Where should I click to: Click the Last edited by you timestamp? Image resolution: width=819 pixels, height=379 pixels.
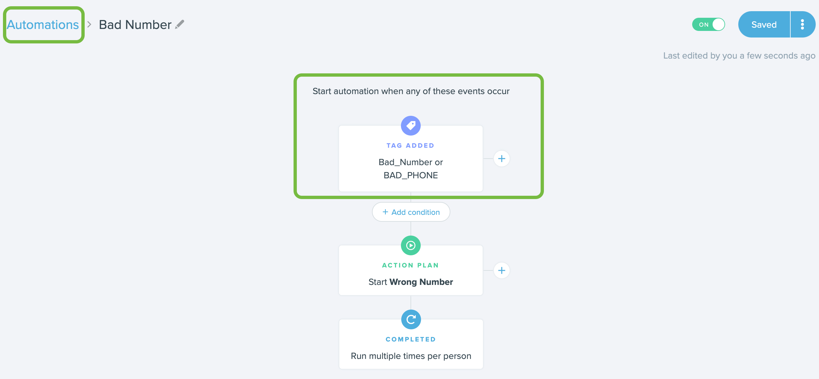(x=739, y=56)
